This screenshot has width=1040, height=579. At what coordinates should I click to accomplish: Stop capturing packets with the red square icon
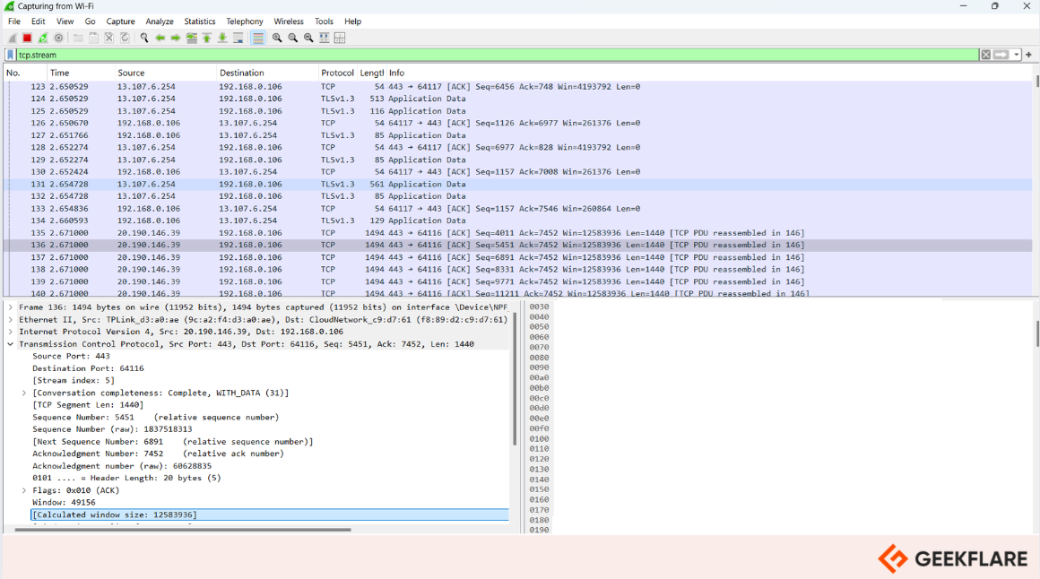click(x=26, y=38)
